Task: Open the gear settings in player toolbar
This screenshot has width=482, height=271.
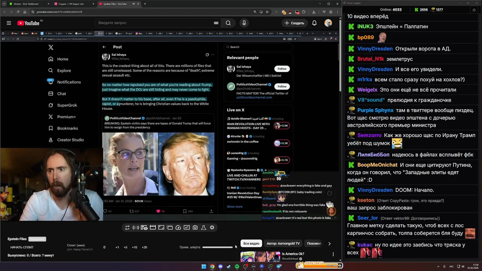Action: (212, 227)
